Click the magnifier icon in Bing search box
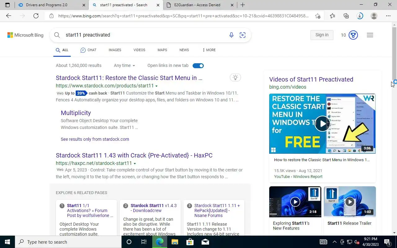397x248 pixels. (57, 35)
